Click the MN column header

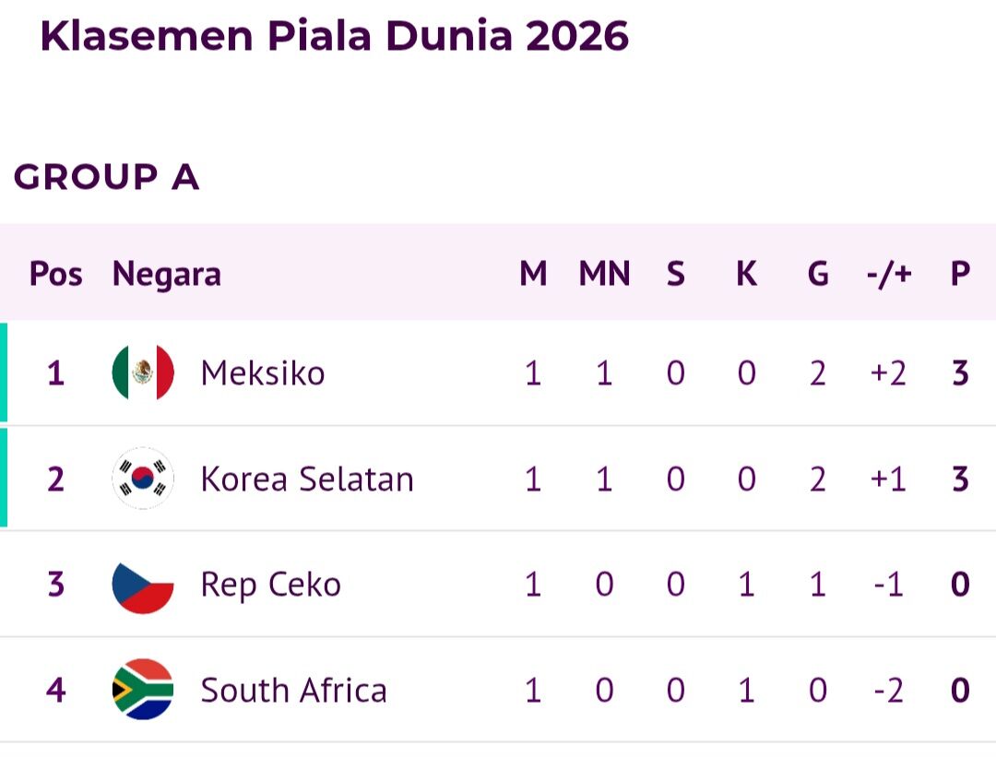coord(604,274)
